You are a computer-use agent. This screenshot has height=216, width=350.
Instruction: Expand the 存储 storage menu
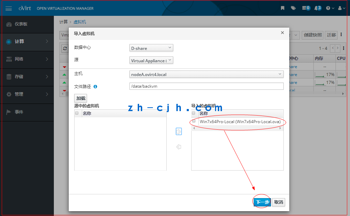coord(27,77)
